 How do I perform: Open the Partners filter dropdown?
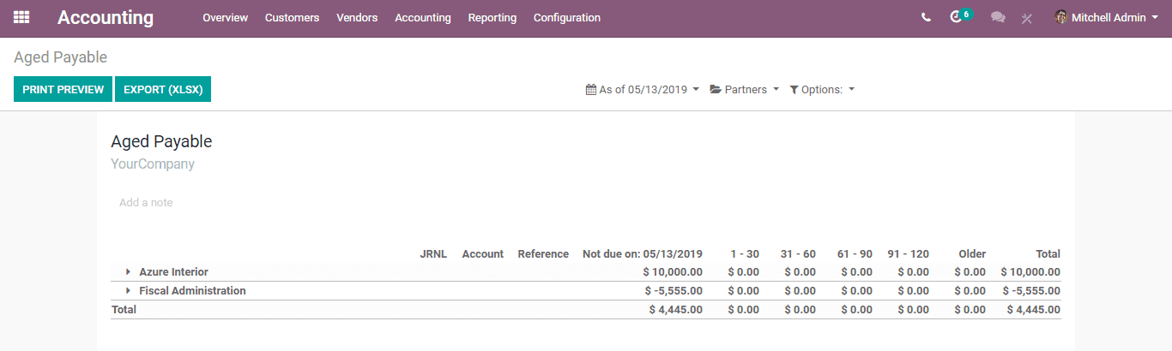(744, 89)
